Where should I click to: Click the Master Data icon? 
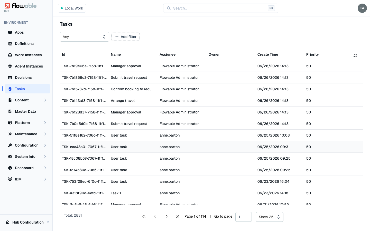(x=10, y=111)
